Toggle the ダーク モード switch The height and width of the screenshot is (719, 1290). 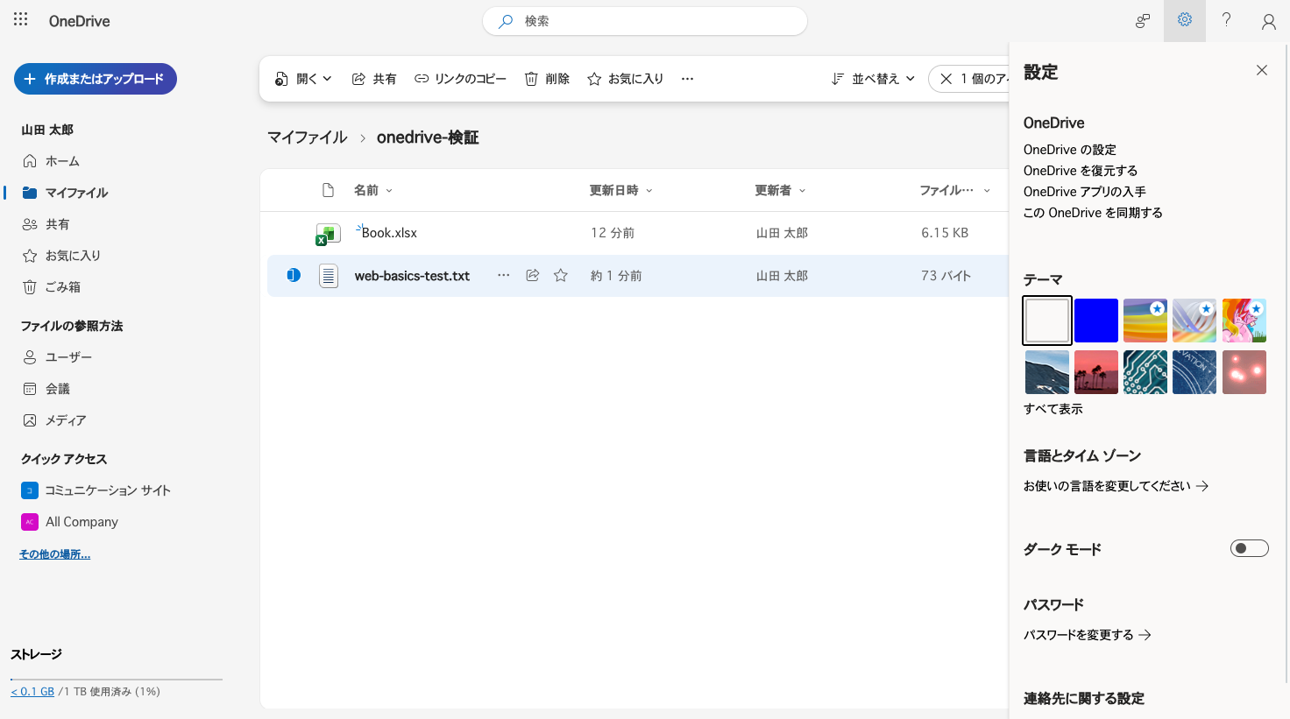click(1250, 549)
